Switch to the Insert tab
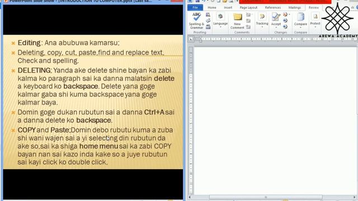Image resolution: width=358 pixels, height=201 pixels. (x=228, y=7)
